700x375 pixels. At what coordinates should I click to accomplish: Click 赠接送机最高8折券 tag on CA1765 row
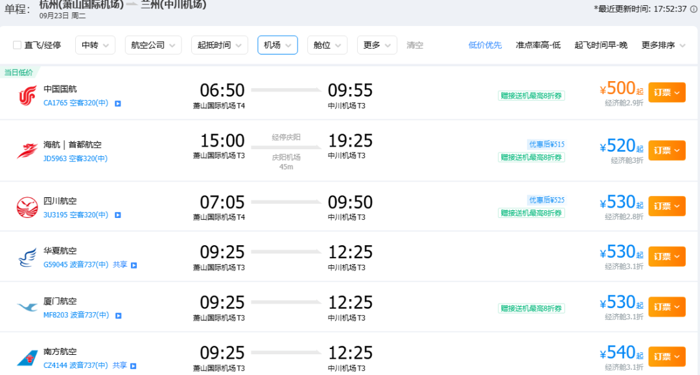pos(531,95)
